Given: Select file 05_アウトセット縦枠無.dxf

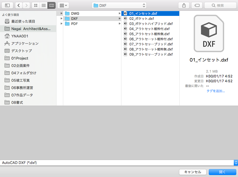Looking at the screenshot, I should click(150, 34).
